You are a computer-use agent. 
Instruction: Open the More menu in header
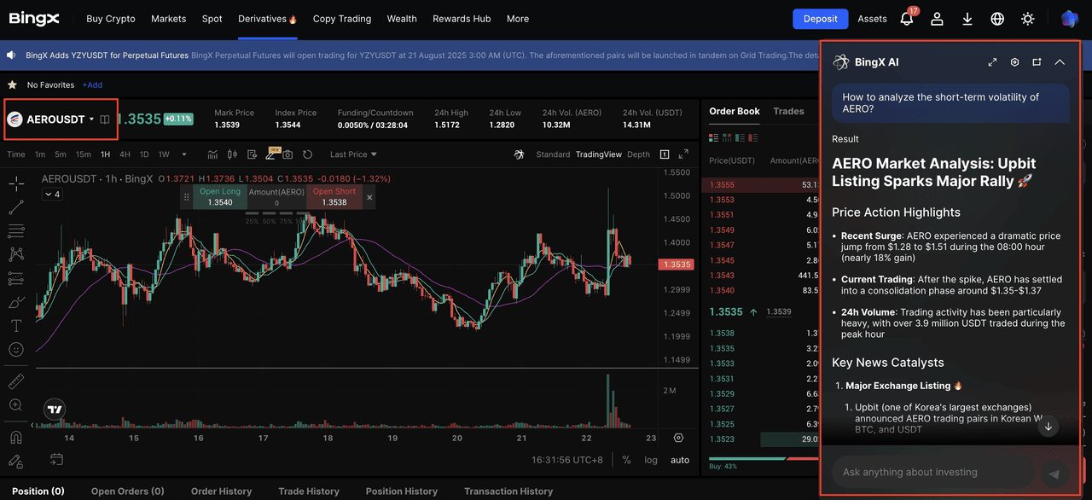(518, 19)
